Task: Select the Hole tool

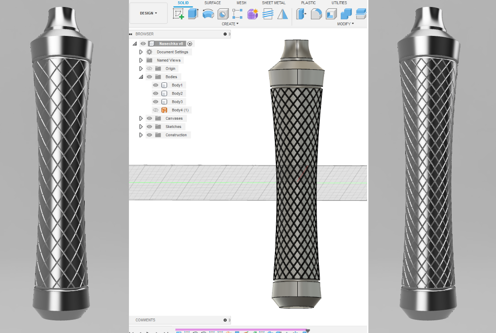Action: 223,14
